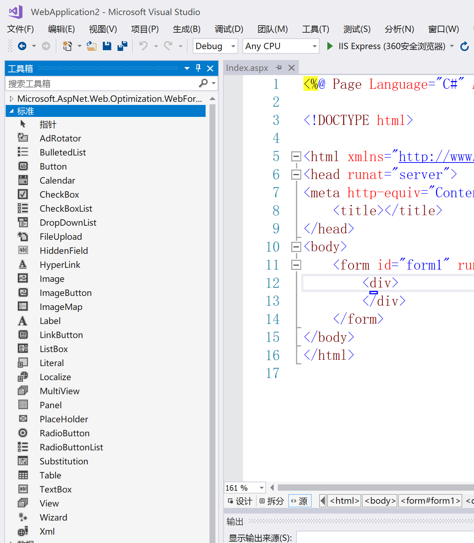Open the 调试(D) menu
The image size is (474, 543).
tap(229, 29)
